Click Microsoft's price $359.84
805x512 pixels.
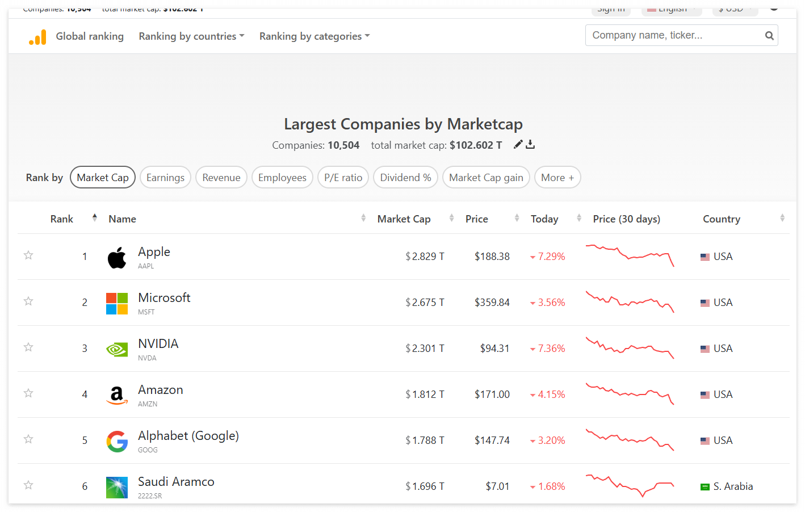point(492,303)
